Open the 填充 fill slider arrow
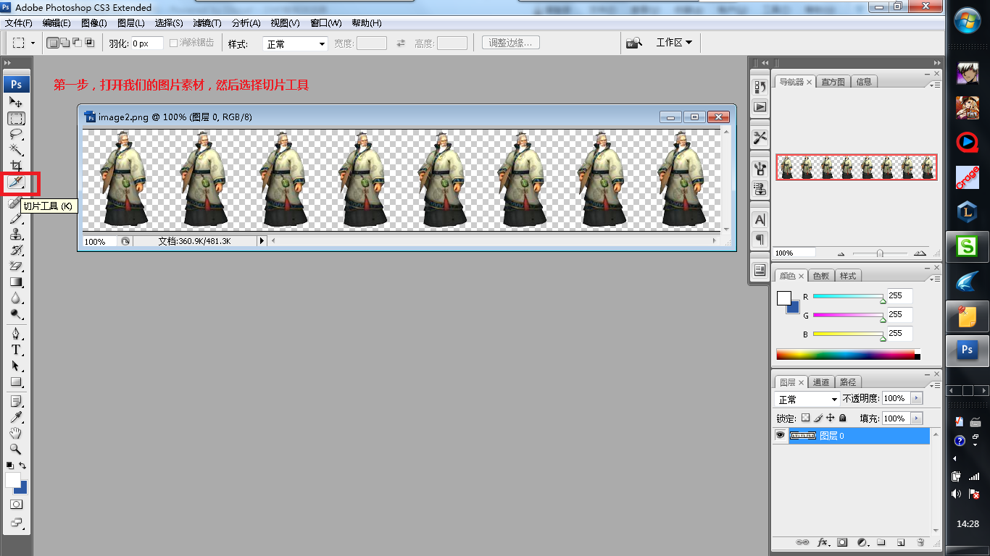990x556 pixels. click(x=917, y=418)
